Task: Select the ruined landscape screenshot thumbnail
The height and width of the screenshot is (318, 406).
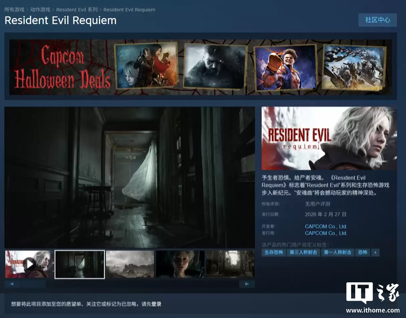Action: (x=130, y=264)
